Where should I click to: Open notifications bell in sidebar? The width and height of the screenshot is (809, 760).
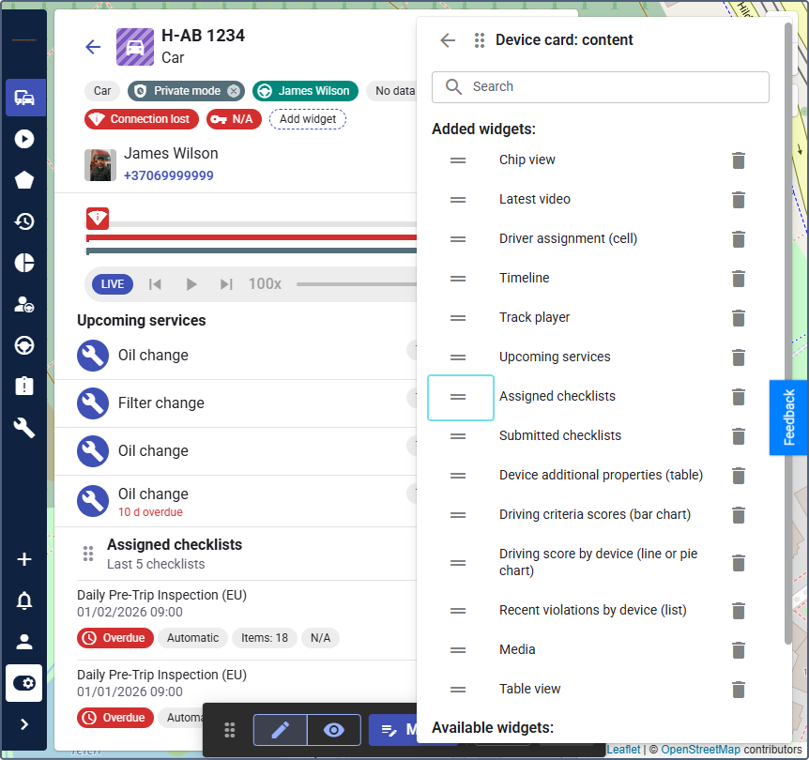[x=24, y=601]
